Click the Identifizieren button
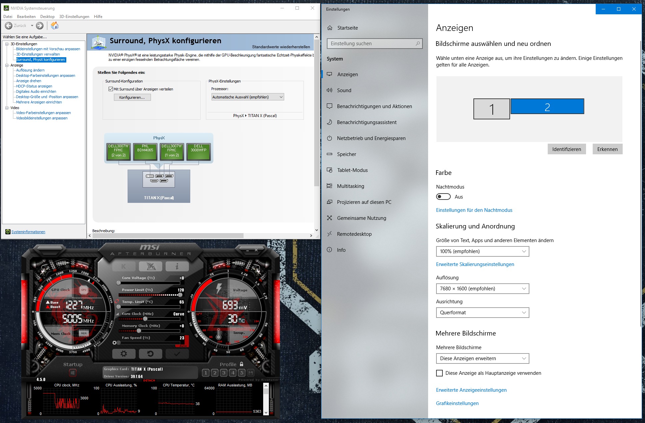Screen dimensions: 645x423 (567, 149)
